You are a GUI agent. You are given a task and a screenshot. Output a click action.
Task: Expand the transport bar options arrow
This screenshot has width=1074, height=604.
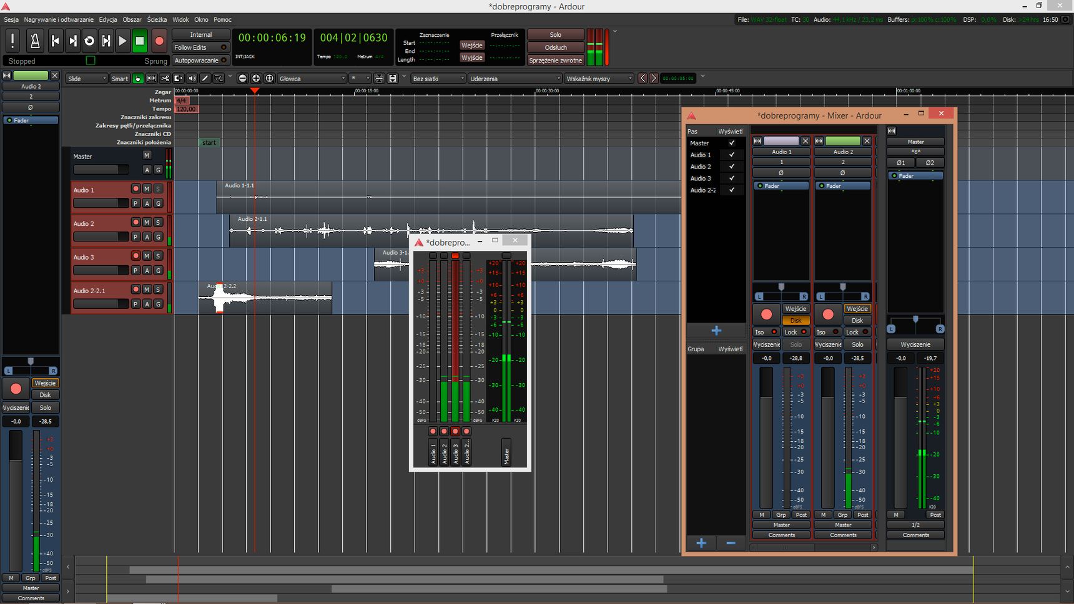click(614, 31)
